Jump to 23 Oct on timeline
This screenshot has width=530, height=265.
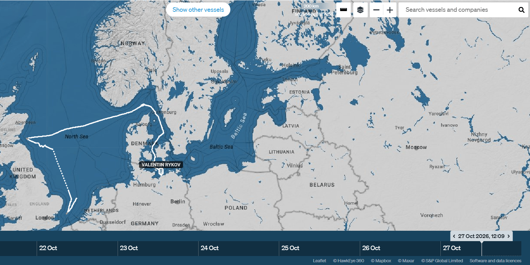[x=129, y=248]
